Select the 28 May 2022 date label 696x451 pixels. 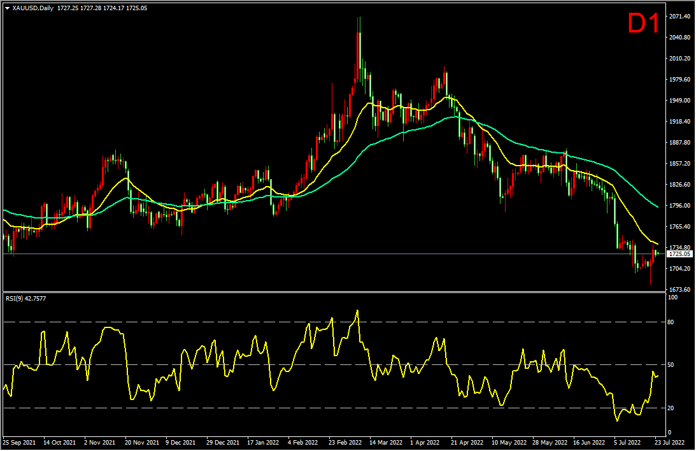click(x=550, y=443)
